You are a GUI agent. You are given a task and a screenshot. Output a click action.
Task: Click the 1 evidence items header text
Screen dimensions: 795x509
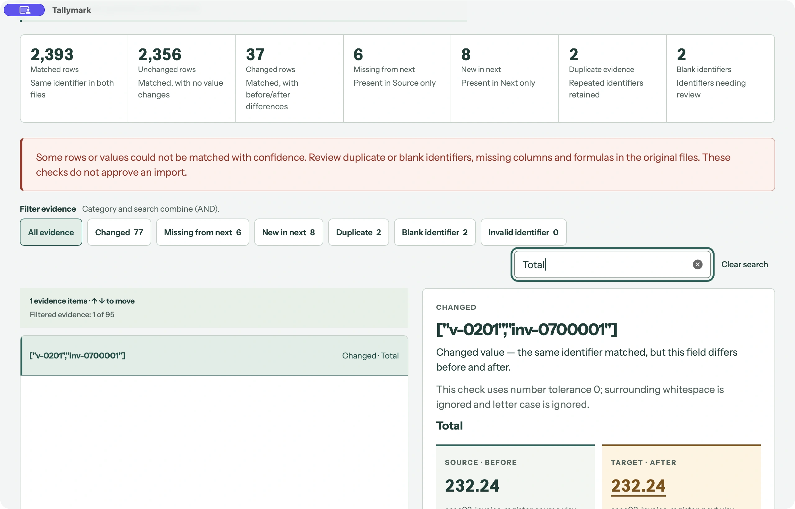point(82,301)
